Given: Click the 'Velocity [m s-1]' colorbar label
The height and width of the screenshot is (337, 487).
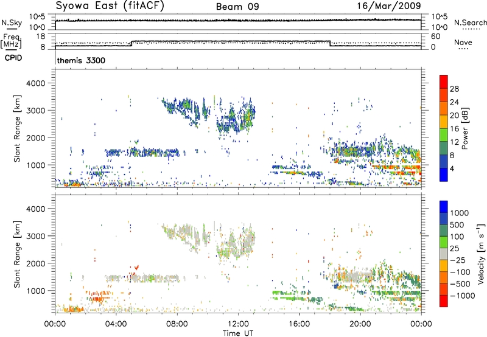Looking at the screenshot, I should [481, 254].
